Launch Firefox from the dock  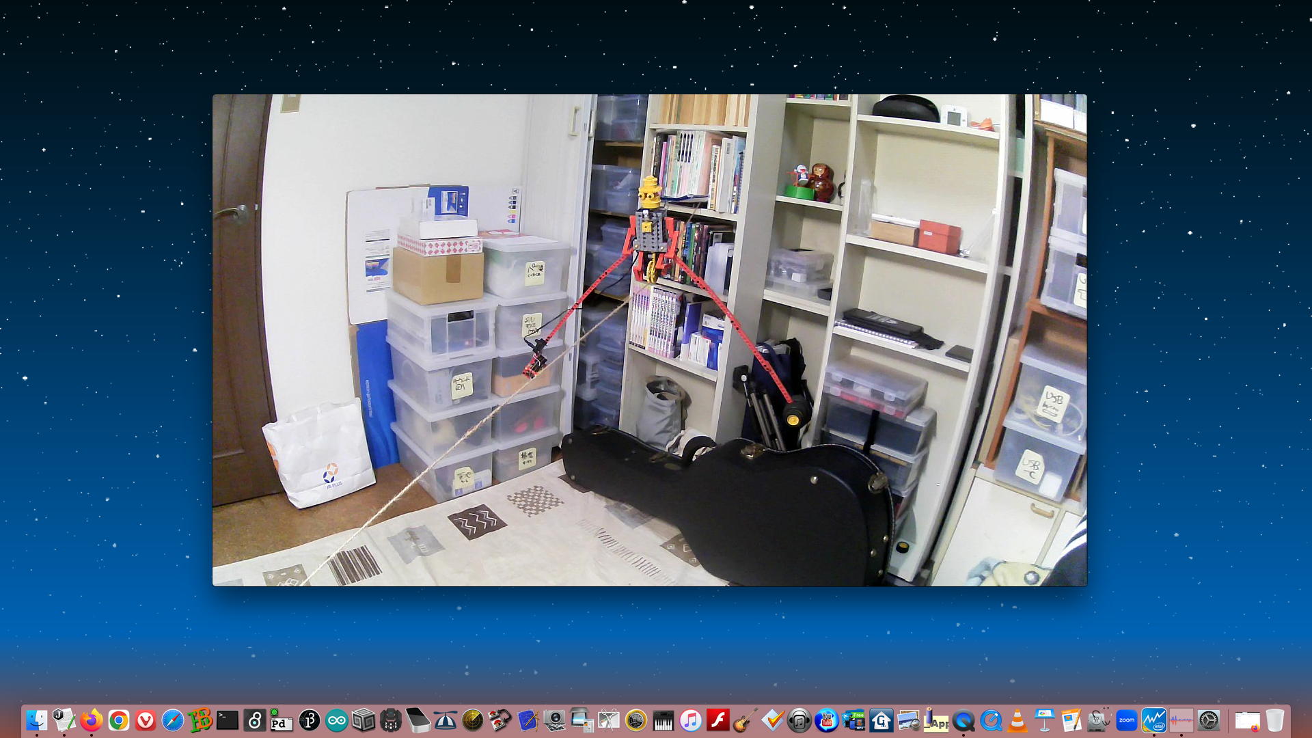tap(91, 720)
